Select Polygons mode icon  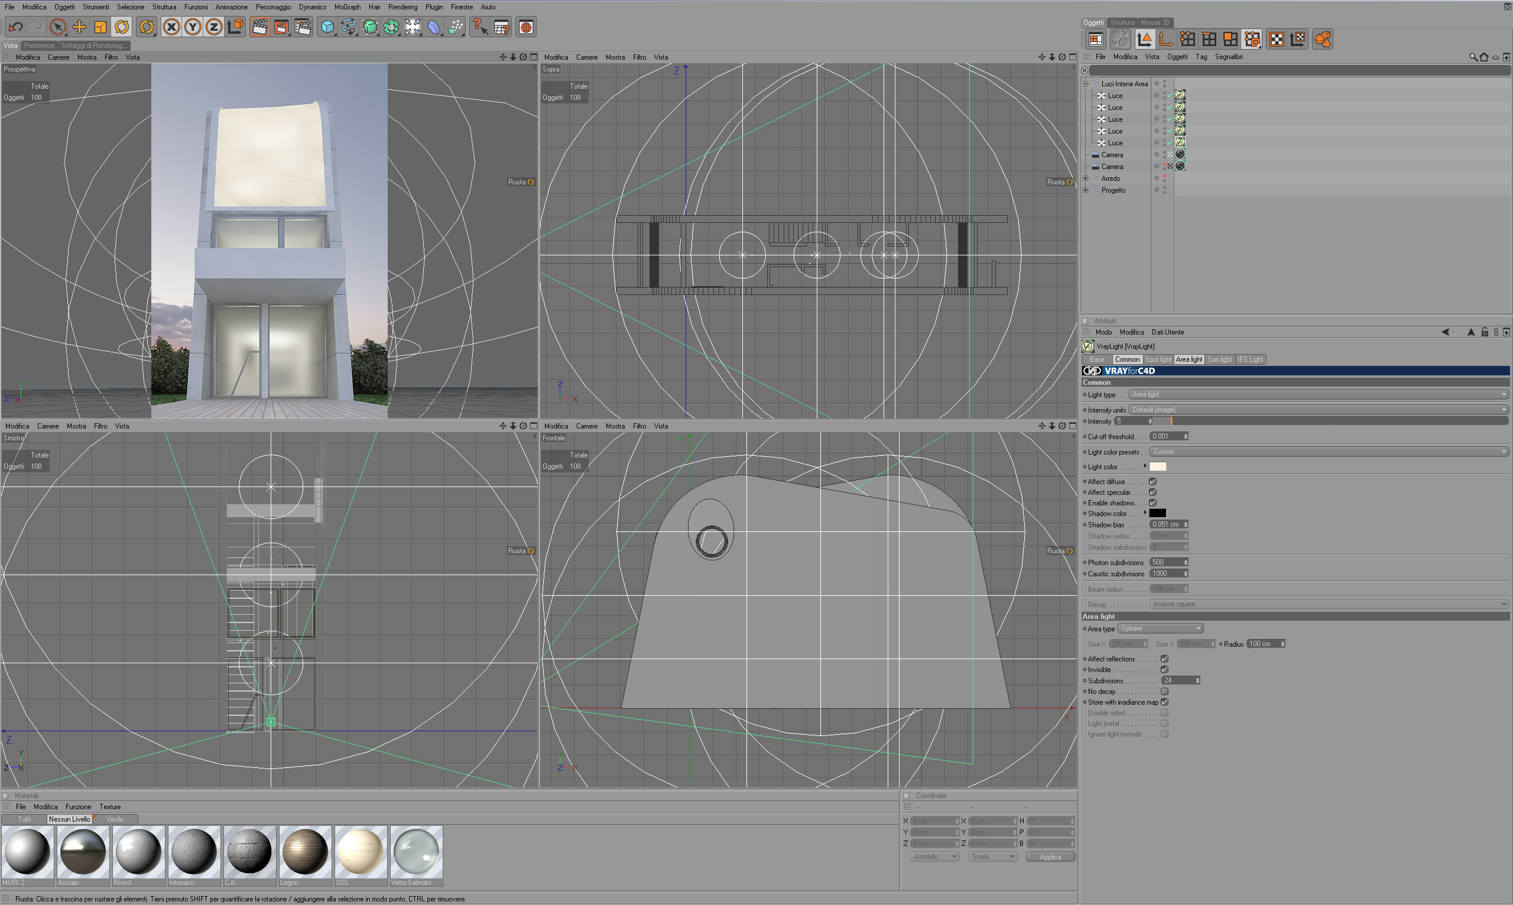tap(1230, 39)
